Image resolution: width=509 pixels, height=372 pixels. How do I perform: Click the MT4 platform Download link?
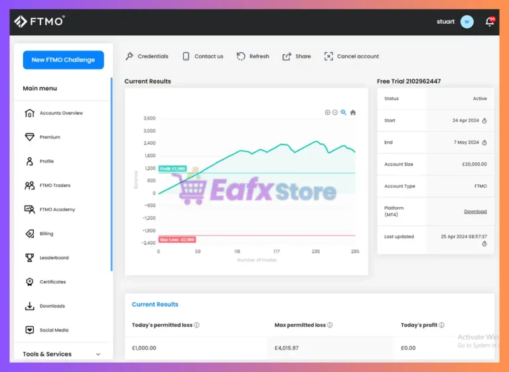475,212
